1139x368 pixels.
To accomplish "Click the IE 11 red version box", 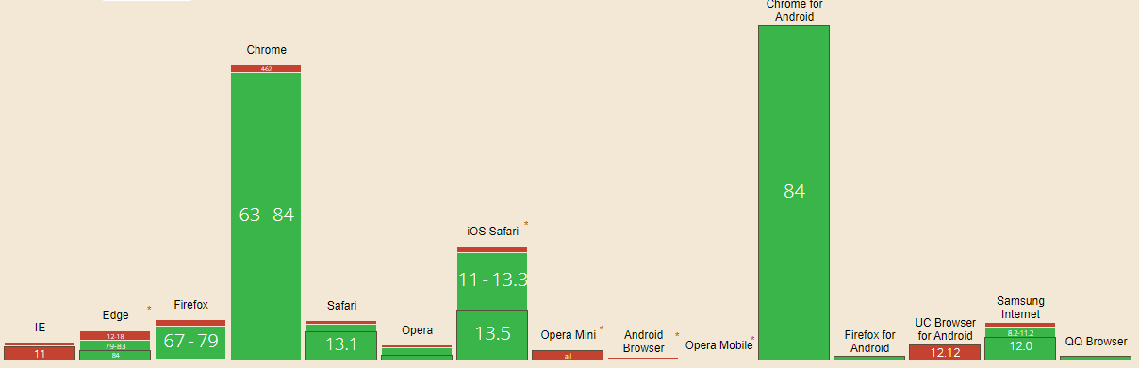I will (x=40, y=353).
